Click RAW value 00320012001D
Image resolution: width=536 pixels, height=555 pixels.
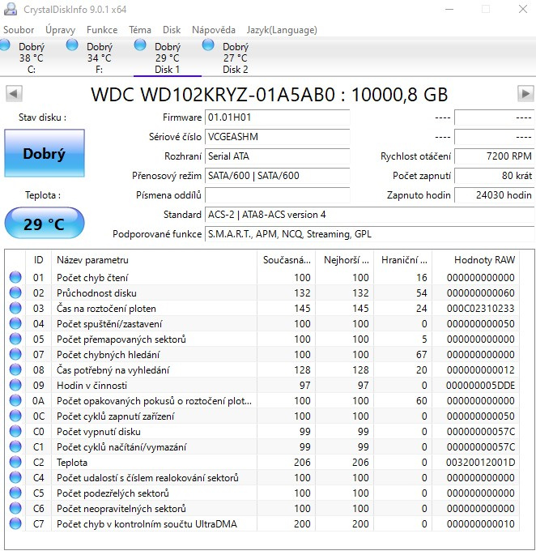pos(480,463)
